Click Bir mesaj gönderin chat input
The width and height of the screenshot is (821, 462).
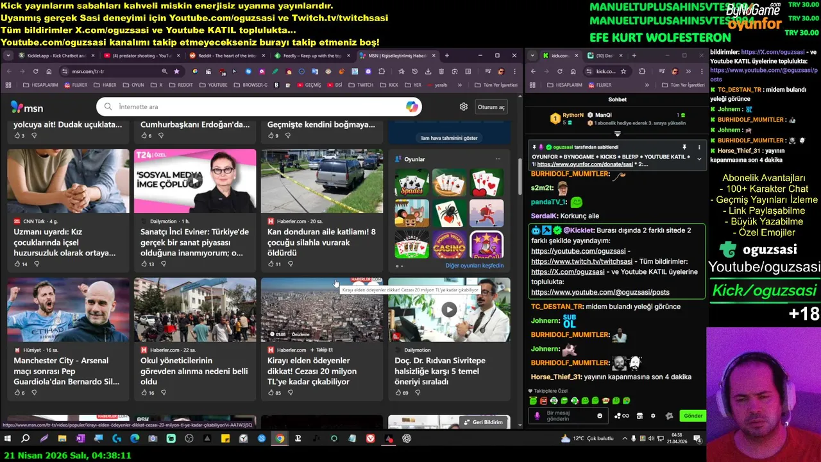click(x=568, y=416)
